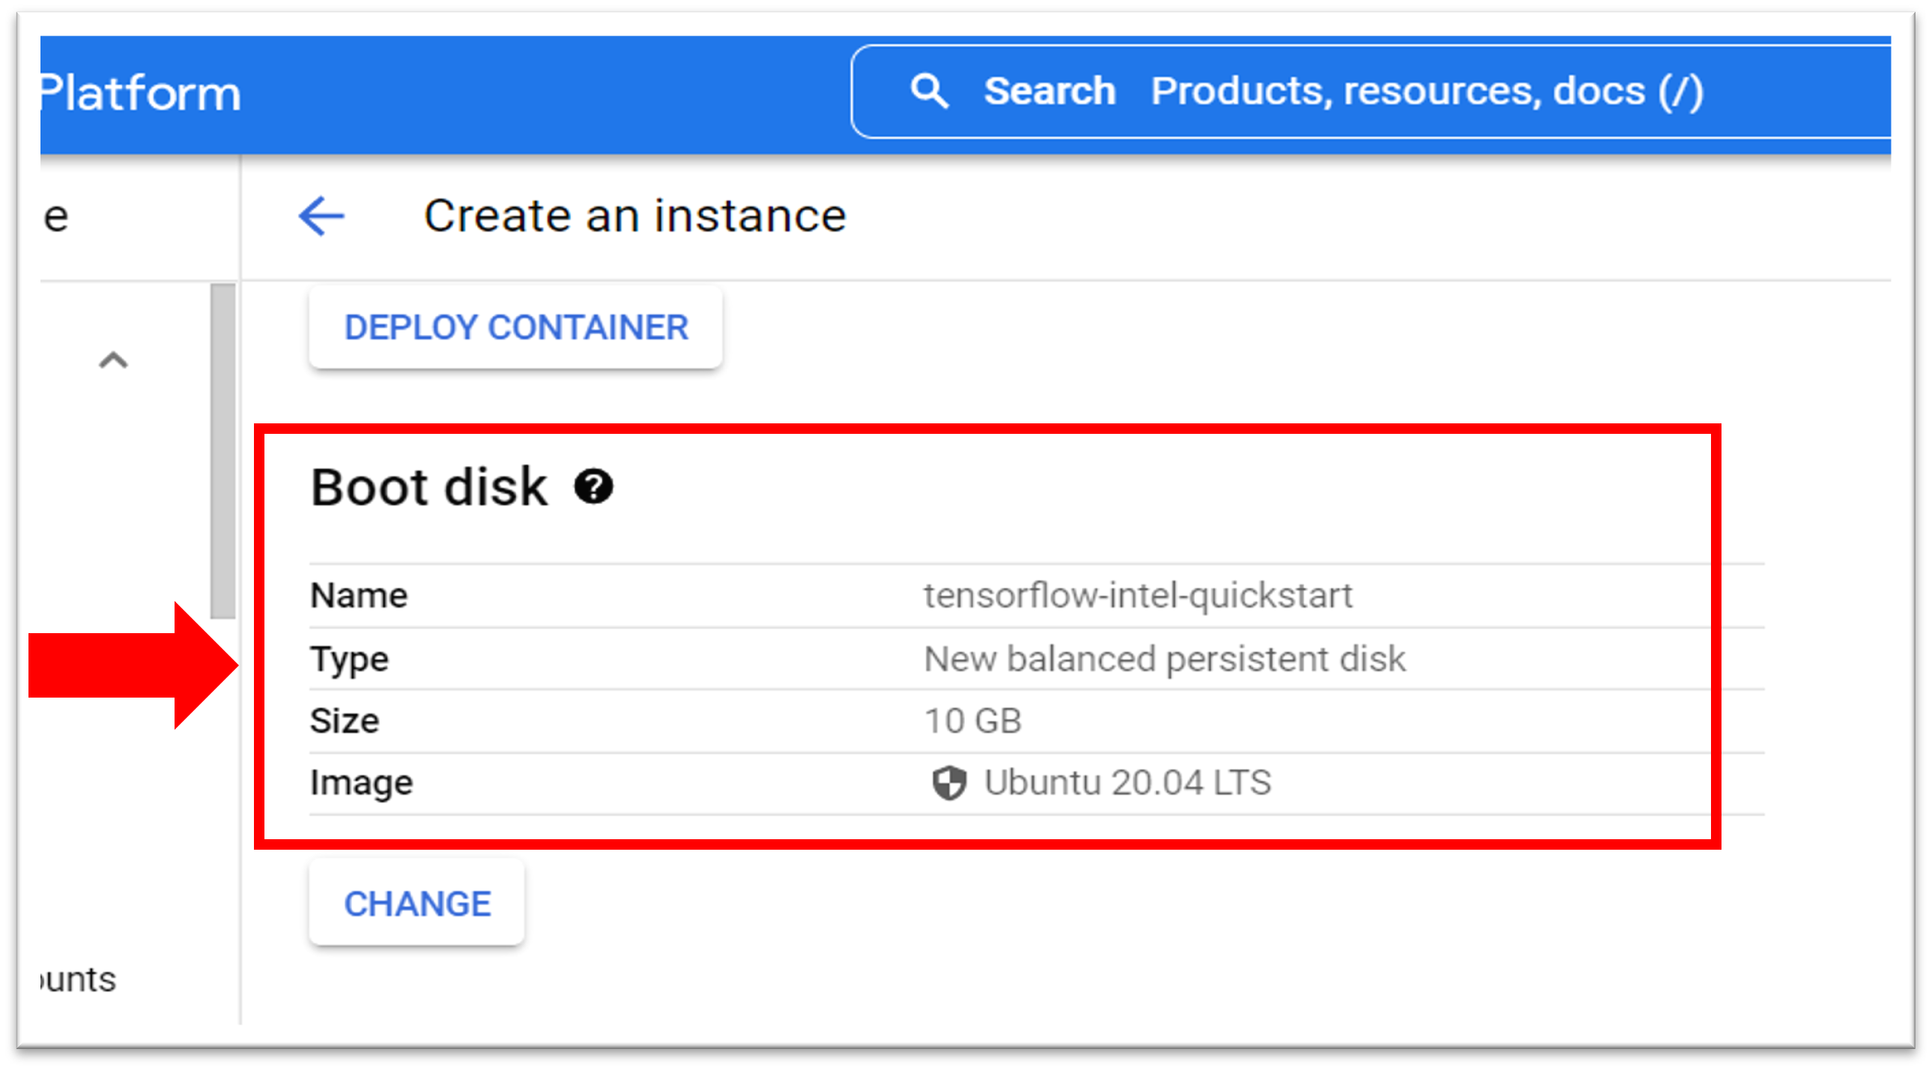Click the Platform title in header
Image resolution: width=1932 pixels, height=1070 pixels.
140,94
